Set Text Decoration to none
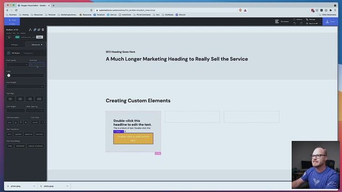The image size is (342, 192). 10,123
